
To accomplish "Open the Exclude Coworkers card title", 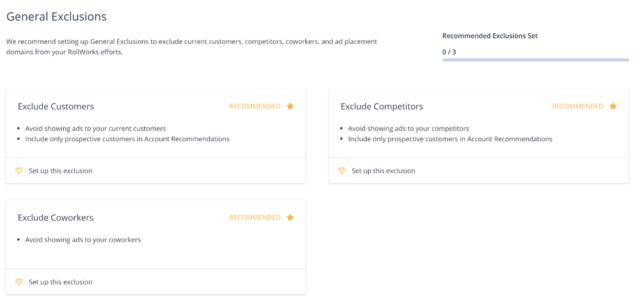I will (55, 217).
